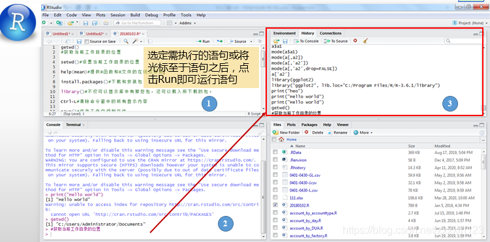Toggle the Source on Save checkbox
This screenshot has height=242, width=490.
click(86, 41)
